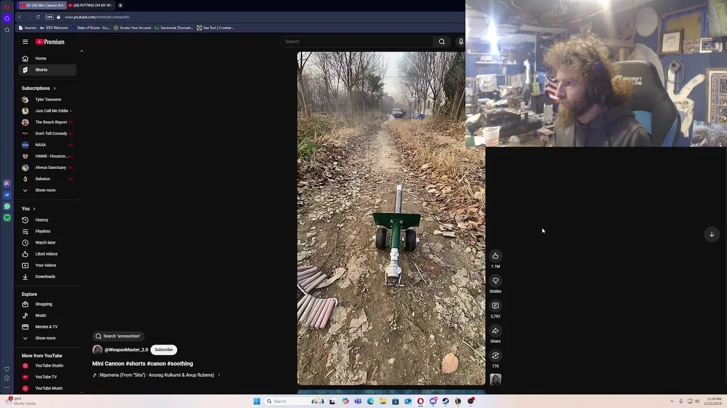Click Search "ammunition" chip

[118, 336]
